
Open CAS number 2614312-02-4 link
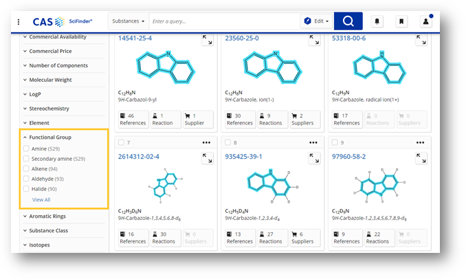click(x=138, y=157)
